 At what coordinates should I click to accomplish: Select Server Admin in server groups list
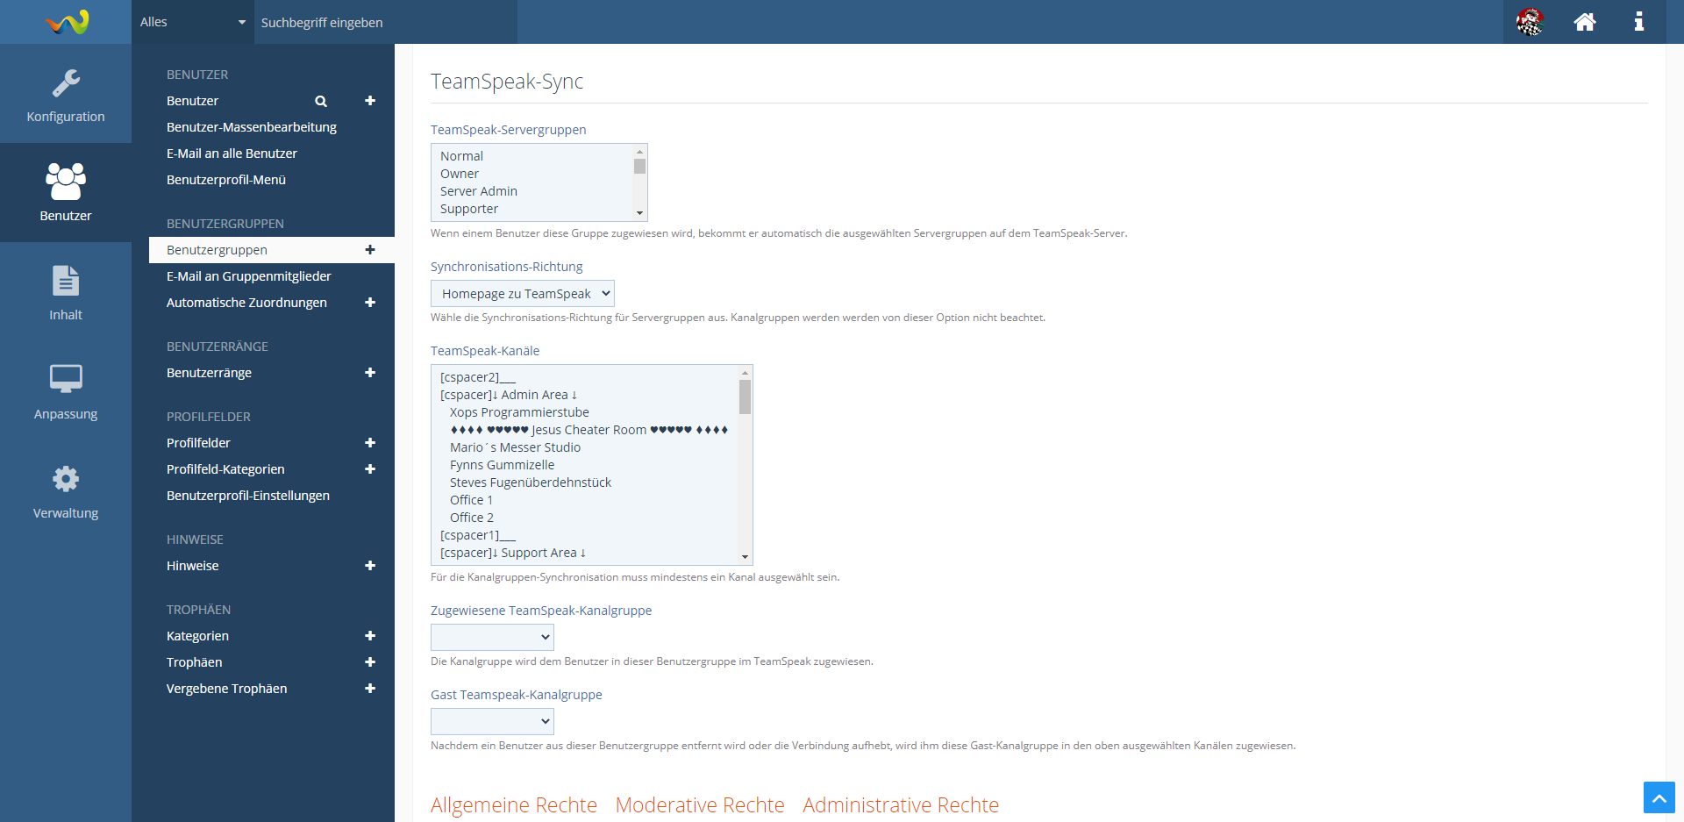coord(479,191)
